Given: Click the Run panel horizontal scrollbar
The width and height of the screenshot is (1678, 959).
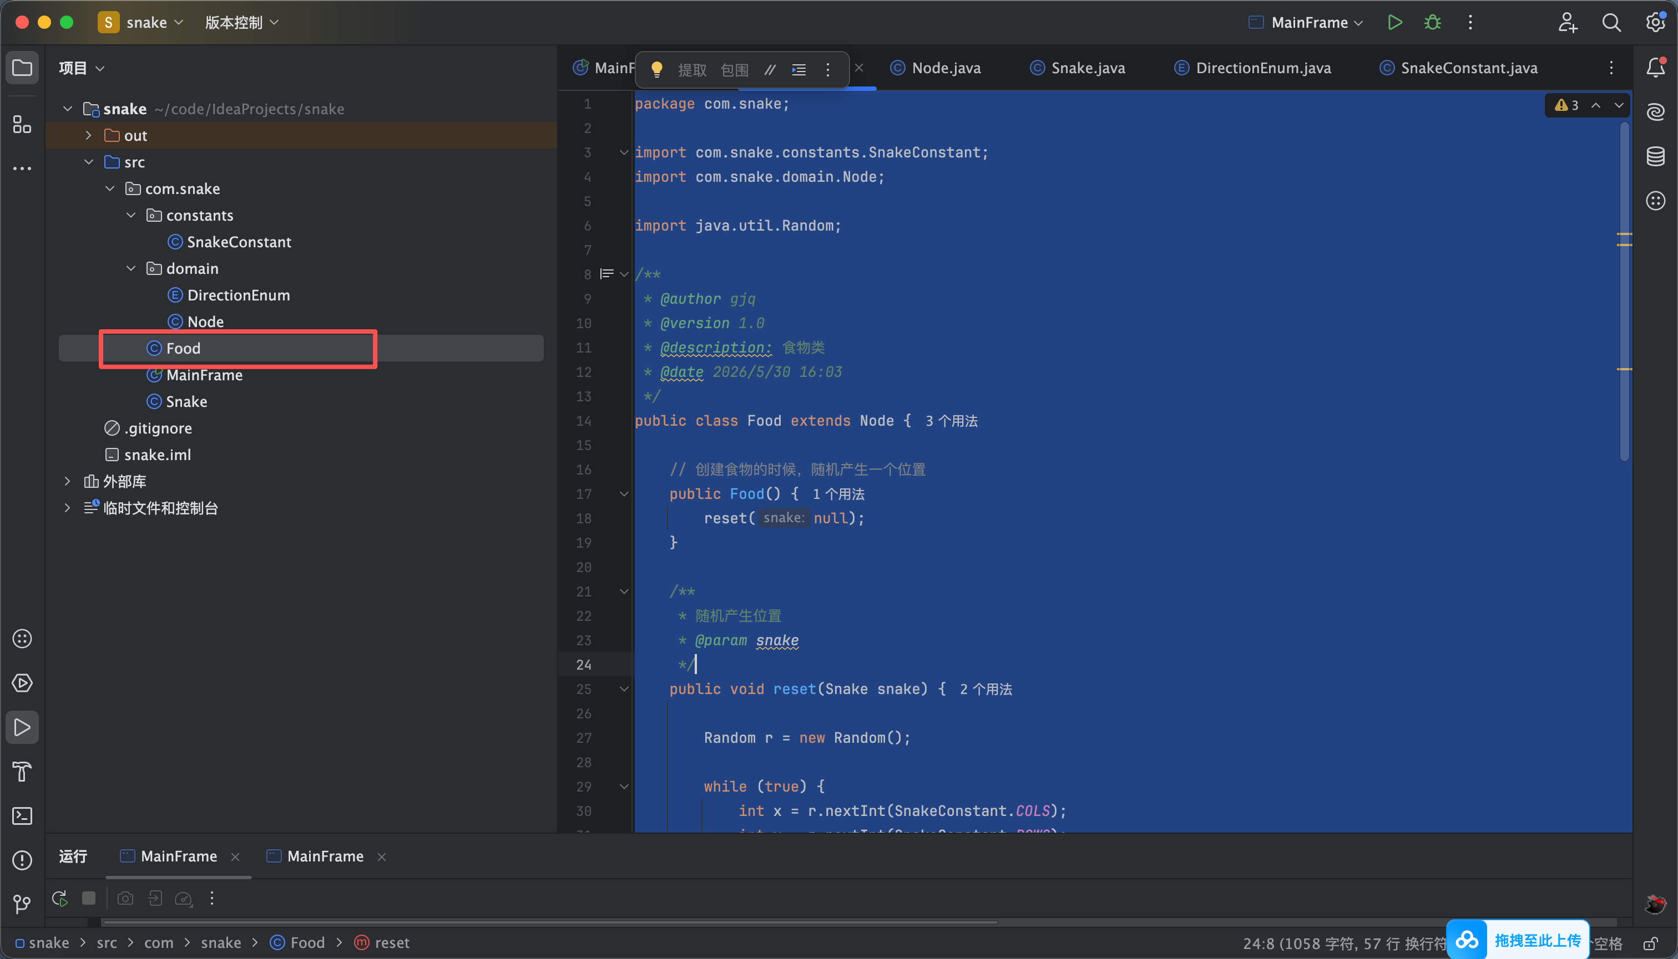Looking at the screenshot, I should tap(550, 922).
